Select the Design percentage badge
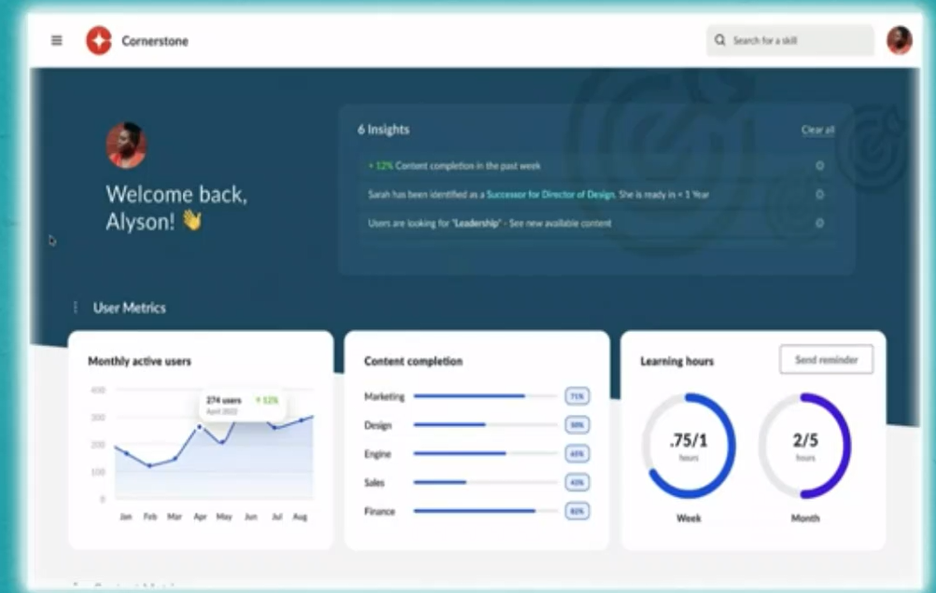 [x=577, y=425]
